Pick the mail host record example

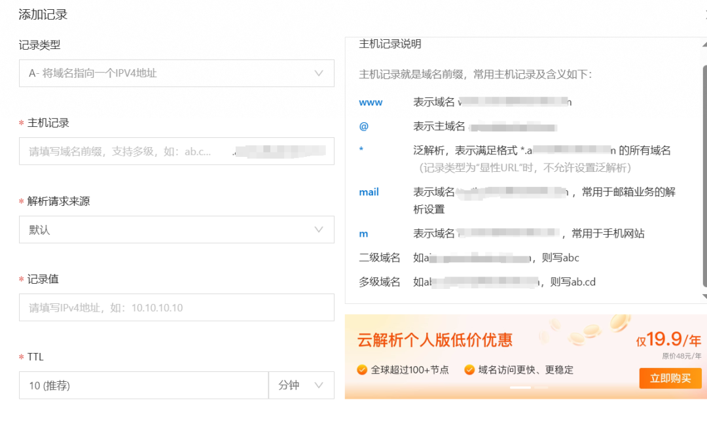point(369,192)
